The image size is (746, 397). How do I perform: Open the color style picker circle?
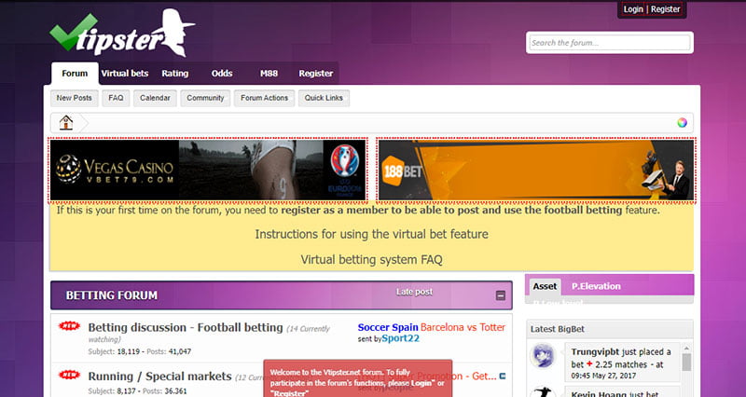(x=682, y=123)
